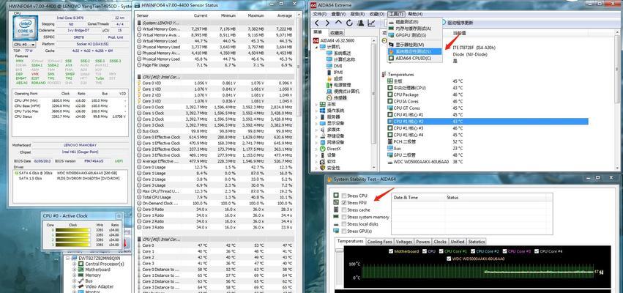The image size is (623, 293).
Task: Uncheck the Stress FPU checkbox
Action: click(x=344, y=203)
